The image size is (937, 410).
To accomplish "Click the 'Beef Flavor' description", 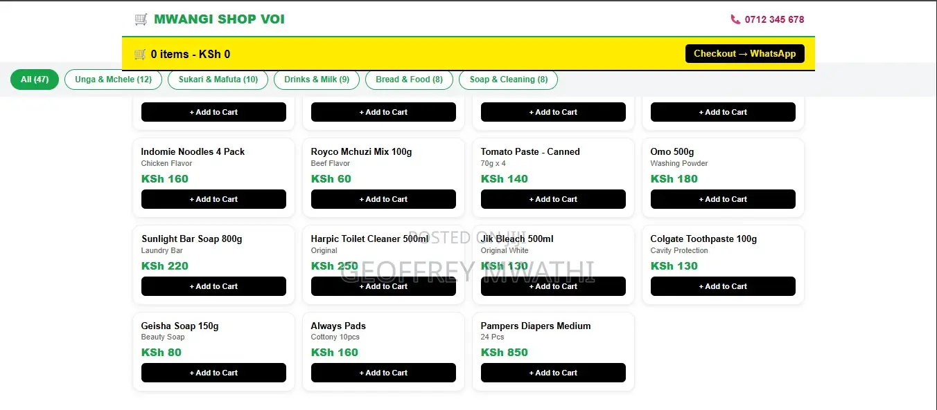I will point(331,164).
